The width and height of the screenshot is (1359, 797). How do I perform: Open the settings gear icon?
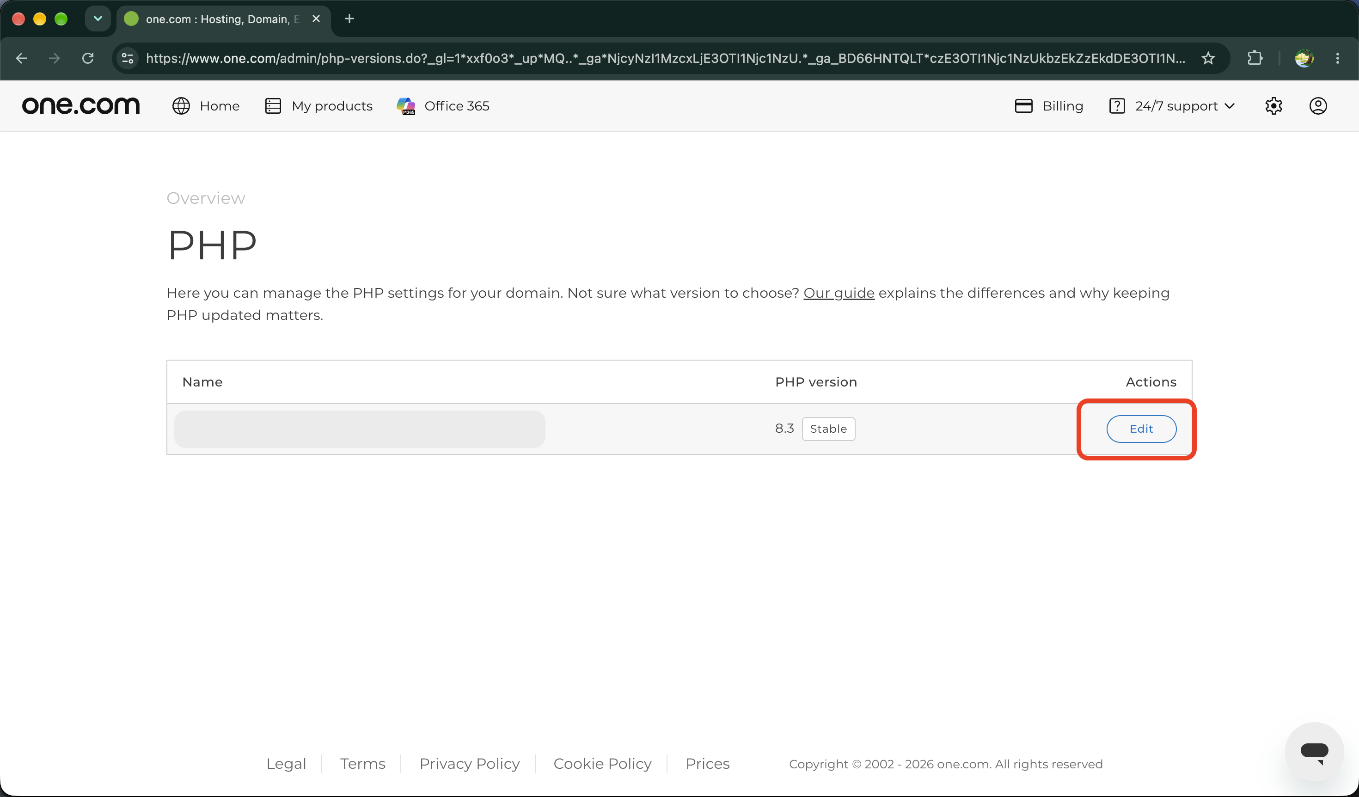(x=1274, y=106)
